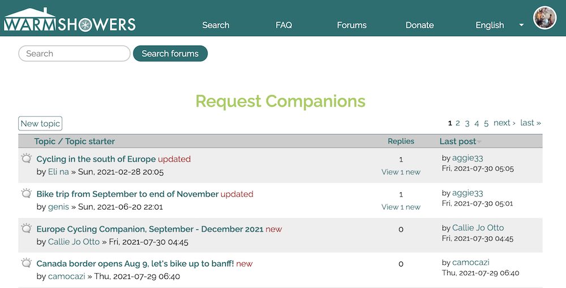This screenshot has height=288, width=566.
Task: Click topic icon beside Bike trip from September
Action: click(26, 193)
